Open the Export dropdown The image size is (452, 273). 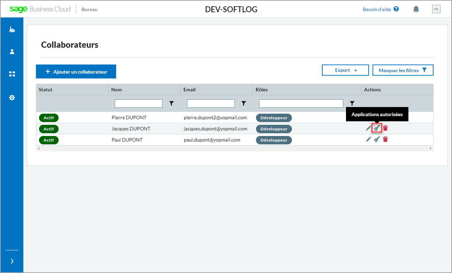click(x=345, y=70)
